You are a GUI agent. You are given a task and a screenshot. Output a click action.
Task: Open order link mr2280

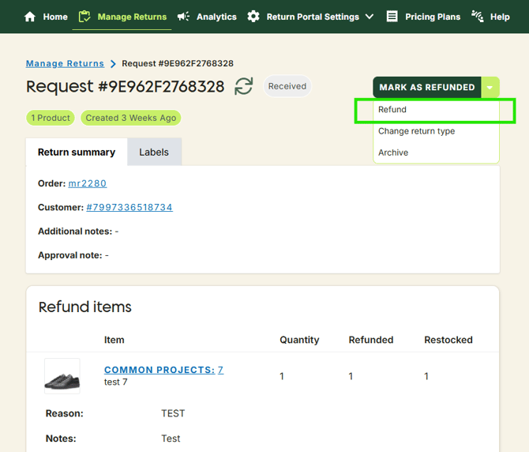pyautogui.click(x=87, y=183)
